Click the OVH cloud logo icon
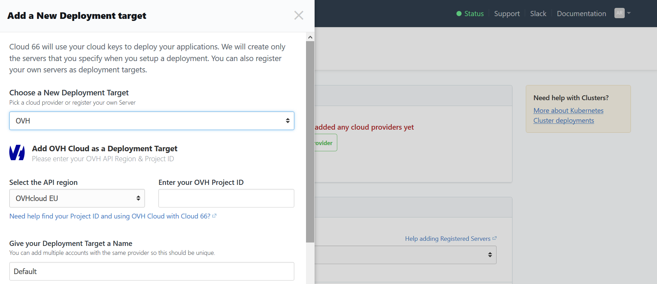The width and height of the screenshot is (657, 284). pos(17,153)
